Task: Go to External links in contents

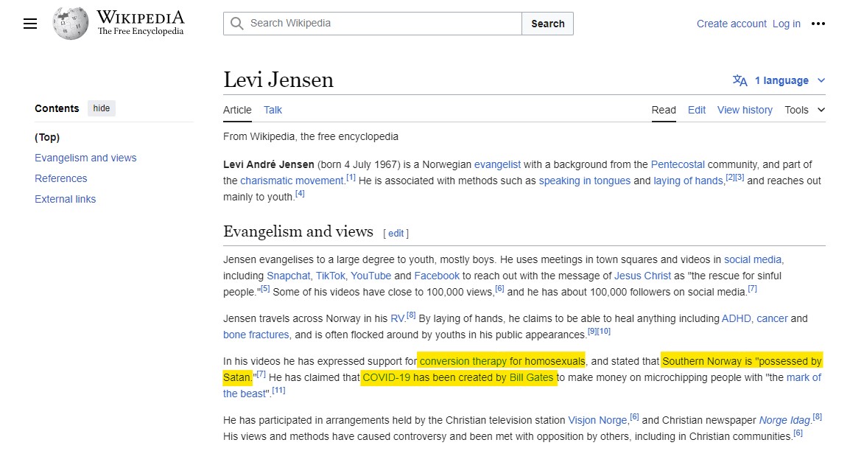Action: click(65, 199)
